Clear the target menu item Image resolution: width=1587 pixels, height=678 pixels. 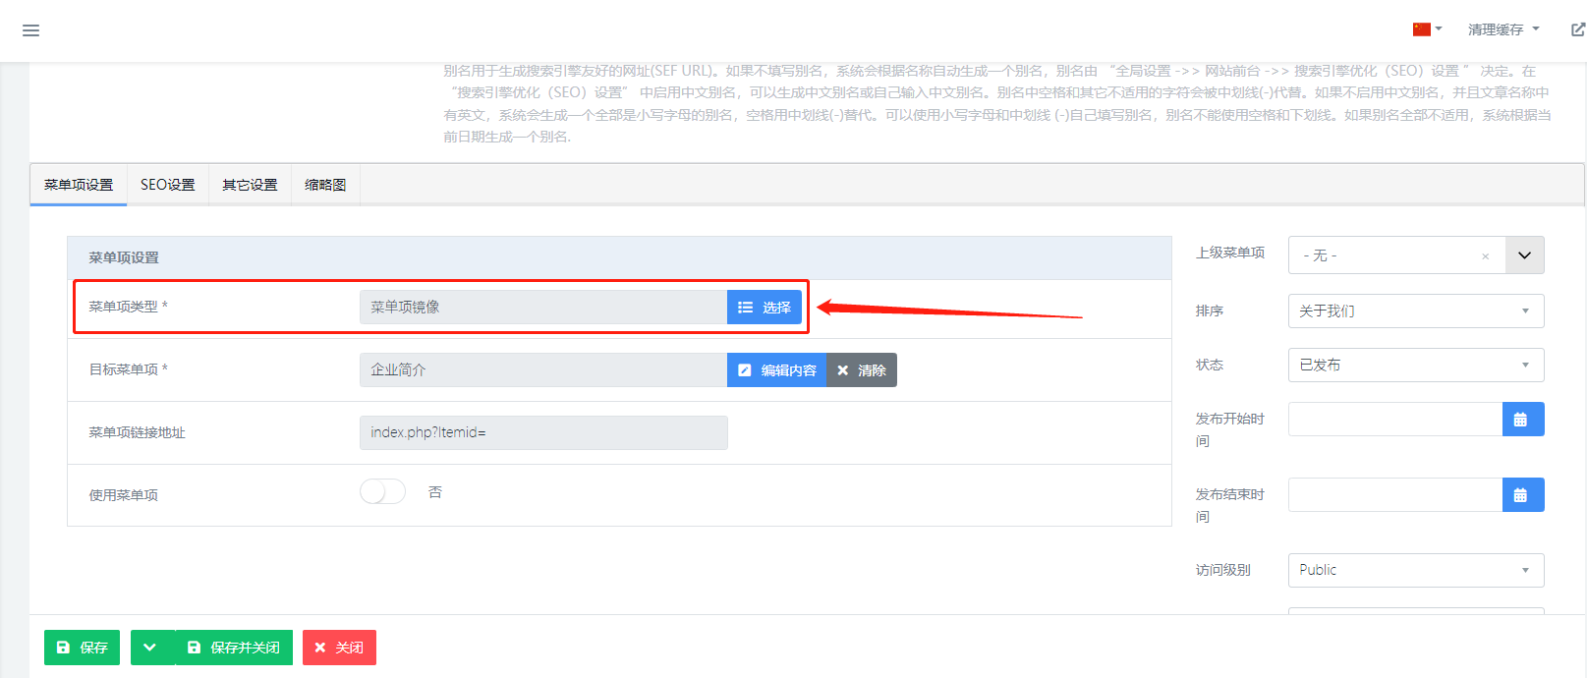[862, 370]
